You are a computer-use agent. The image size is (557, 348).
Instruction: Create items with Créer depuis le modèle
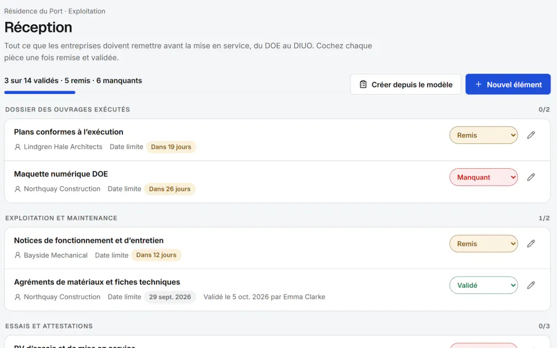[x=406, y=85]
